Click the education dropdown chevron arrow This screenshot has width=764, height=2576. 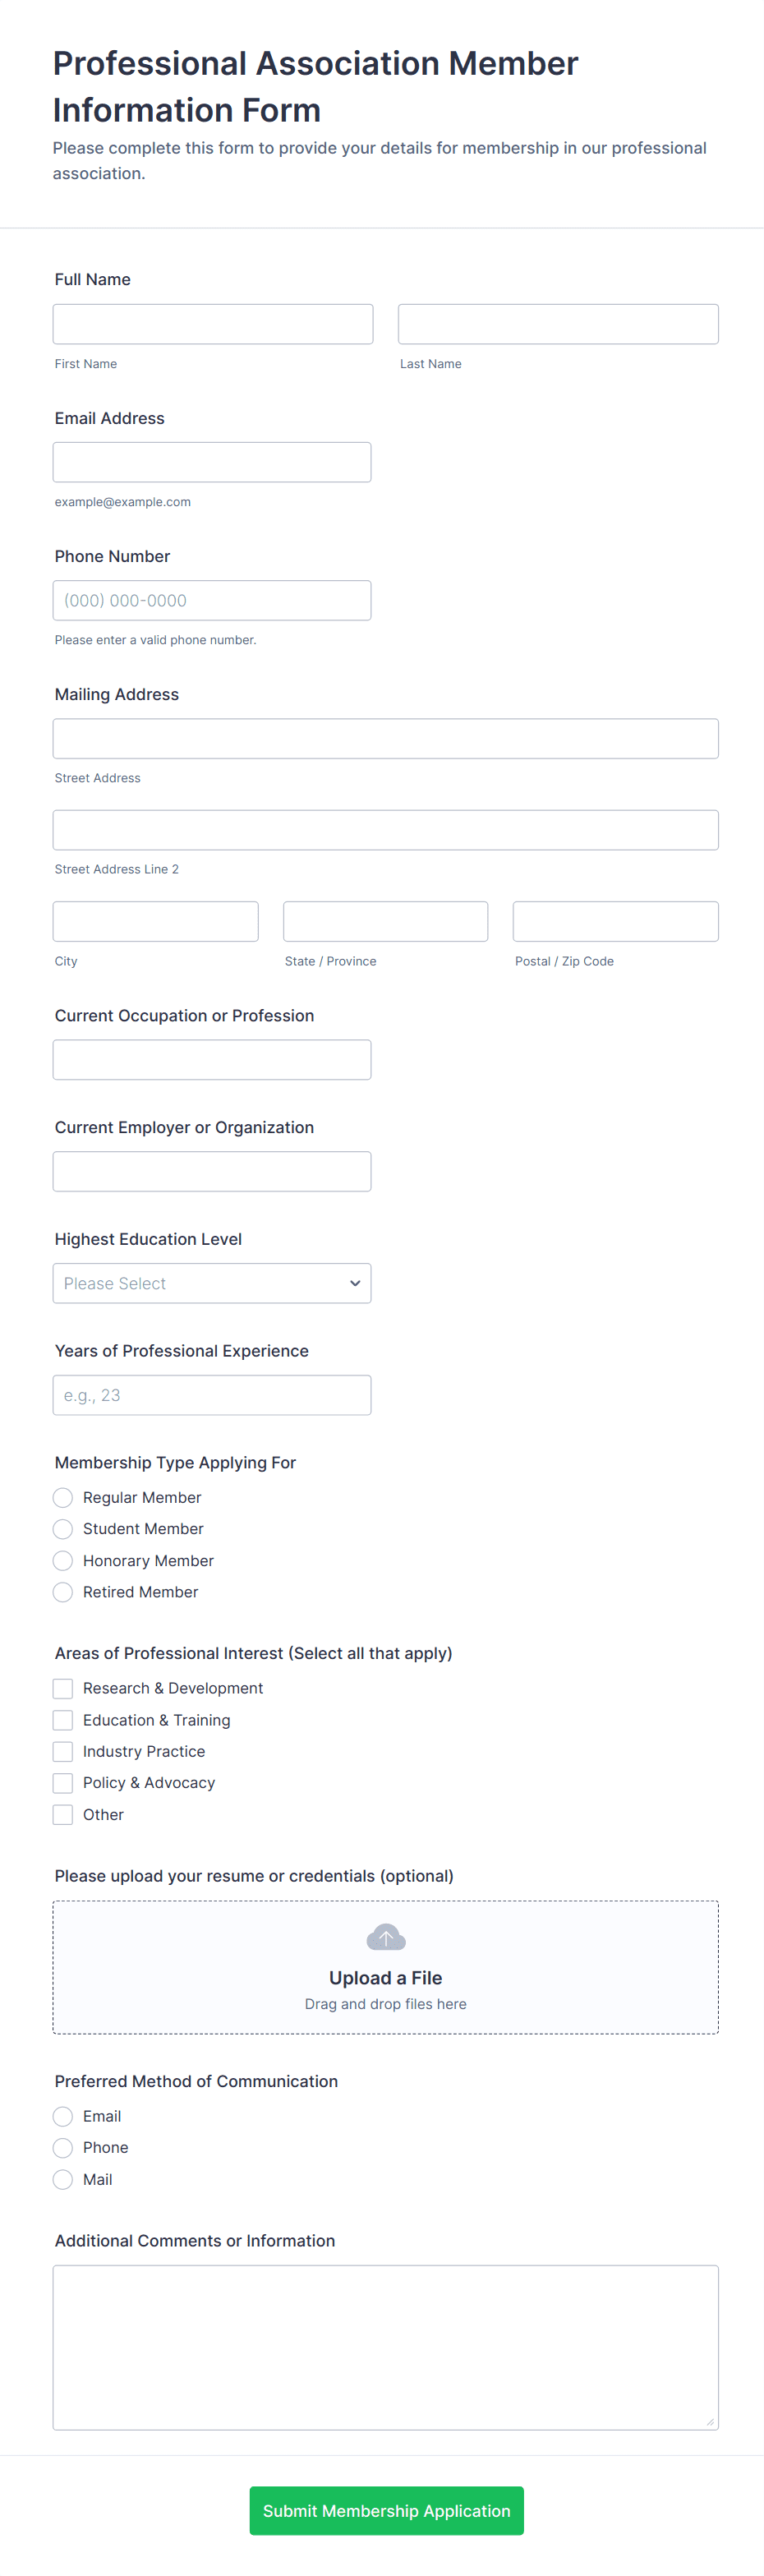354,1283
